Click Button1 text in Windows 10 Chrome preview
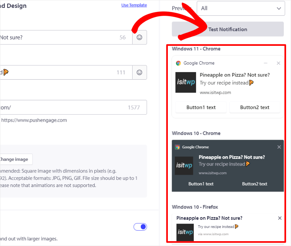The image size is (291, 246). (201, 184)
